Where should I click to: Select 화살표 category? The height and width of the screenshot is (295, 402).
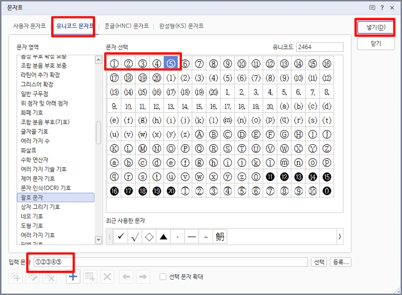(x=29, y=150)
